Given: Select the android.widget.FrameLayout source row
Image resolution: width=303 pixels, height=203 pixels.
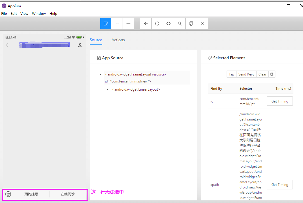Looking at the screenshot, I should pos(147,78).
